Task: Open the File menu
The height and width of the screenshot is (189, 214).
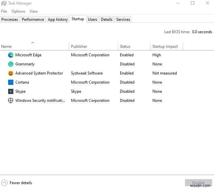Action: [x=4, y=11]
